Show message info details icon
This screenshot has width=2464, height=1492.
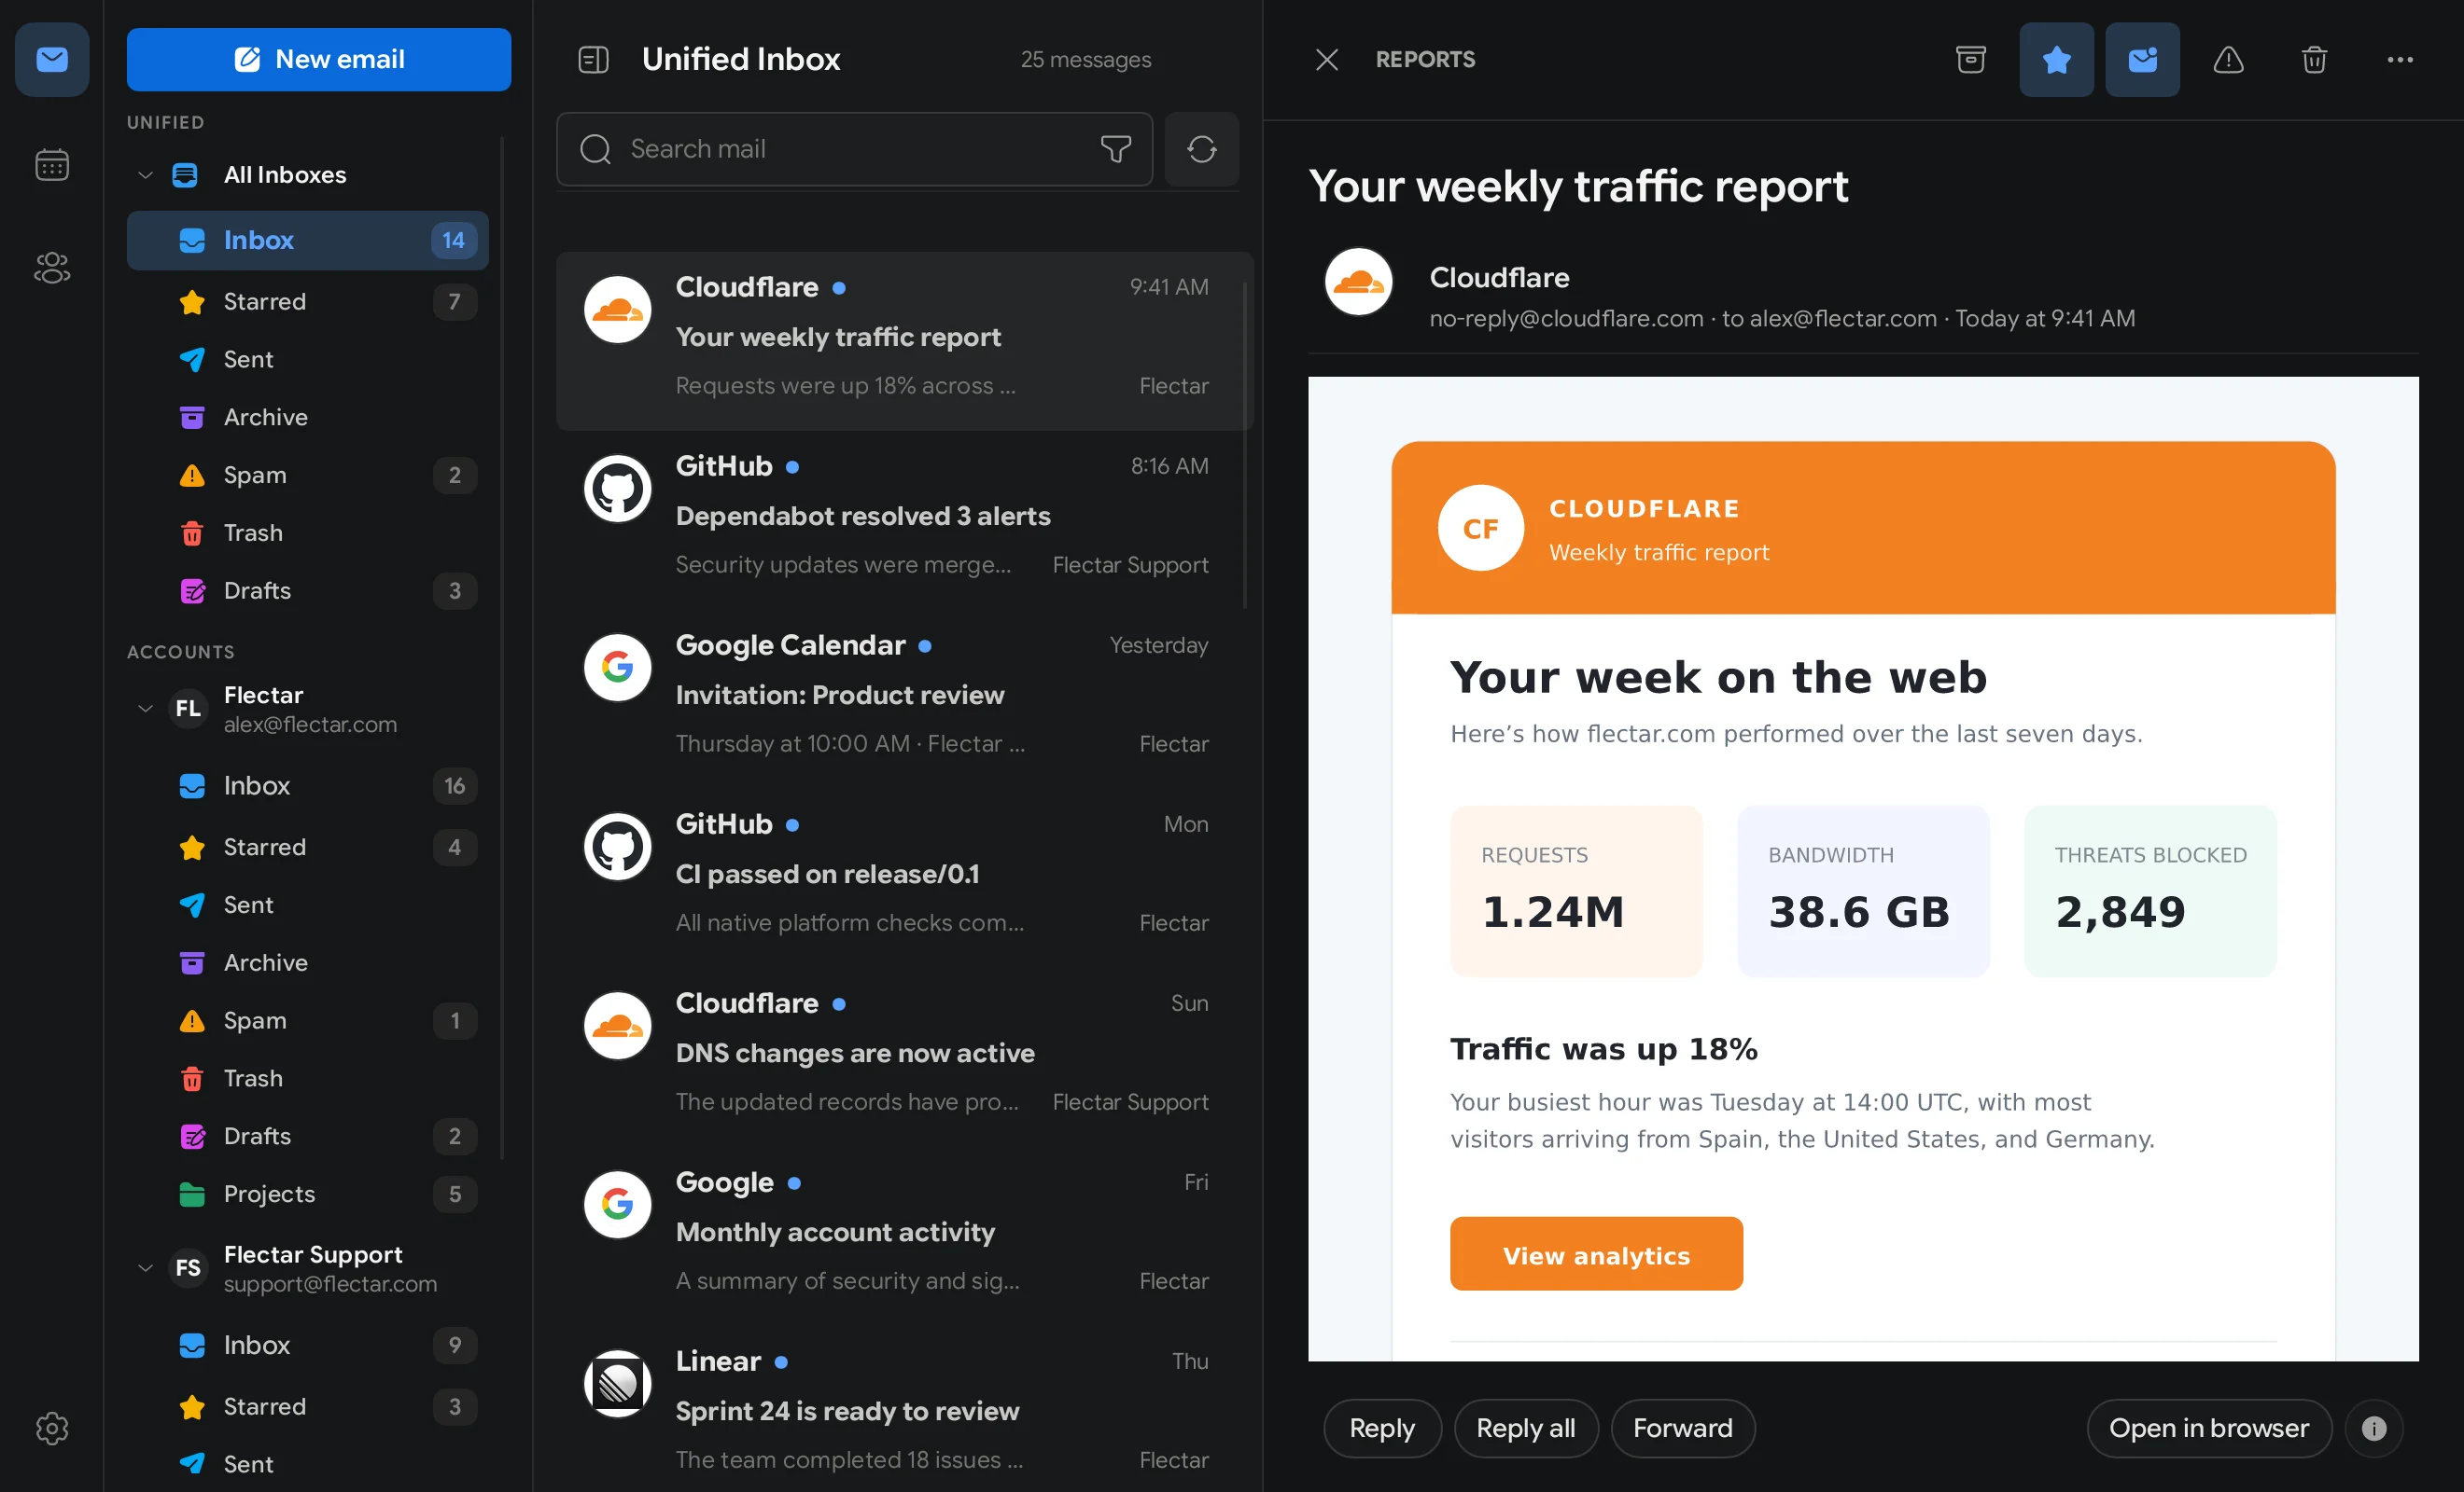2373,1428
